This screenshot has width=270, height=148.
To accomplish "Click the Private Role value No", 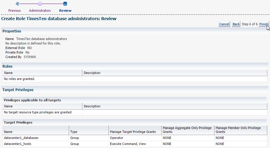I will [27, 52].
